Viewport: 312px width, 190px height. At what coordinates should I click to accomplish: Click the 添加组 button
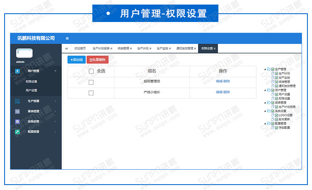[x=77, y=60]
